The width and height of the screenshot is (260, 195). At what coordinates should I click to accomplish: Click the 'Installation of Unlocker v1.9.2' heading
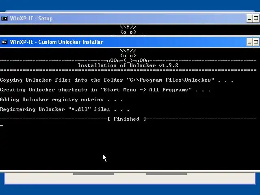(x=128, y=65)
